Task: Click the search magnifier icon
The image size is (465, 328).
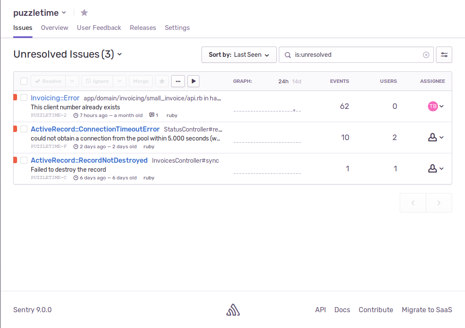Action: pos(287,55)
